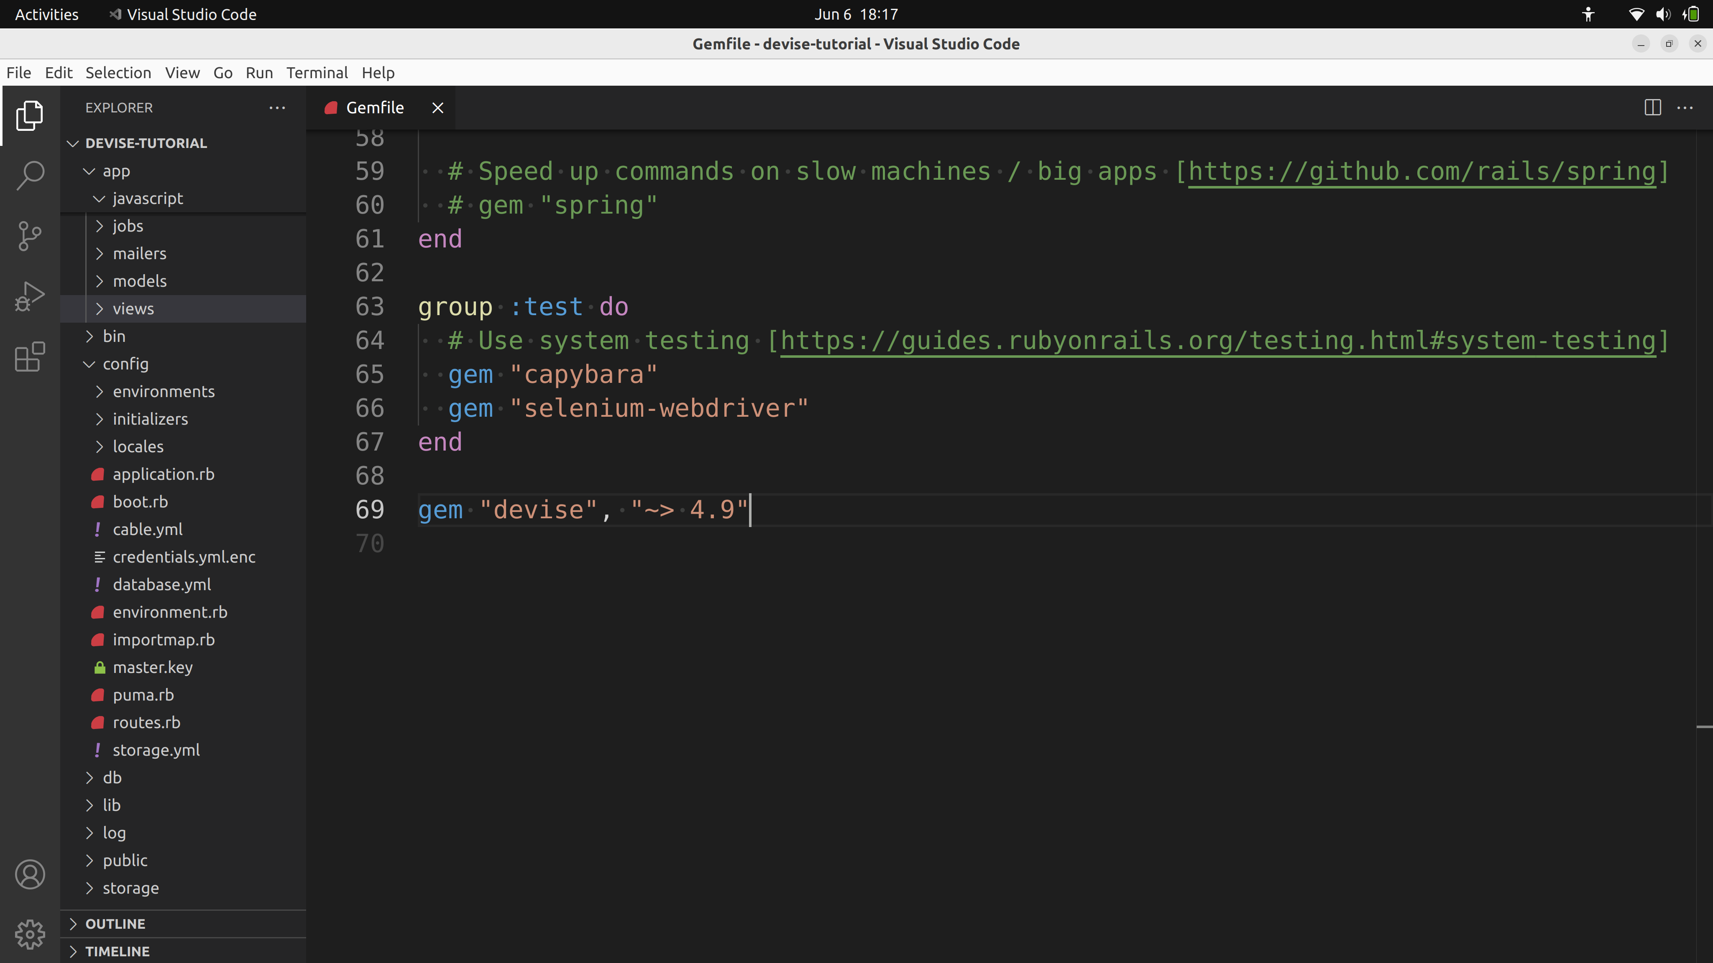Open the Go menu
Image resolution: width=1713 pixels, height=963 pixels.
coord(223,72)
